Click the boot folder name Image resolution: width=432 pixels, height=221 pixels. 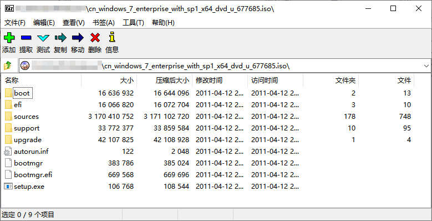pos(22,93)
